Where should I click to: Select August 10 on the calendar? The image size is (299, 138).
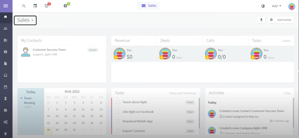tap(74, 109)
